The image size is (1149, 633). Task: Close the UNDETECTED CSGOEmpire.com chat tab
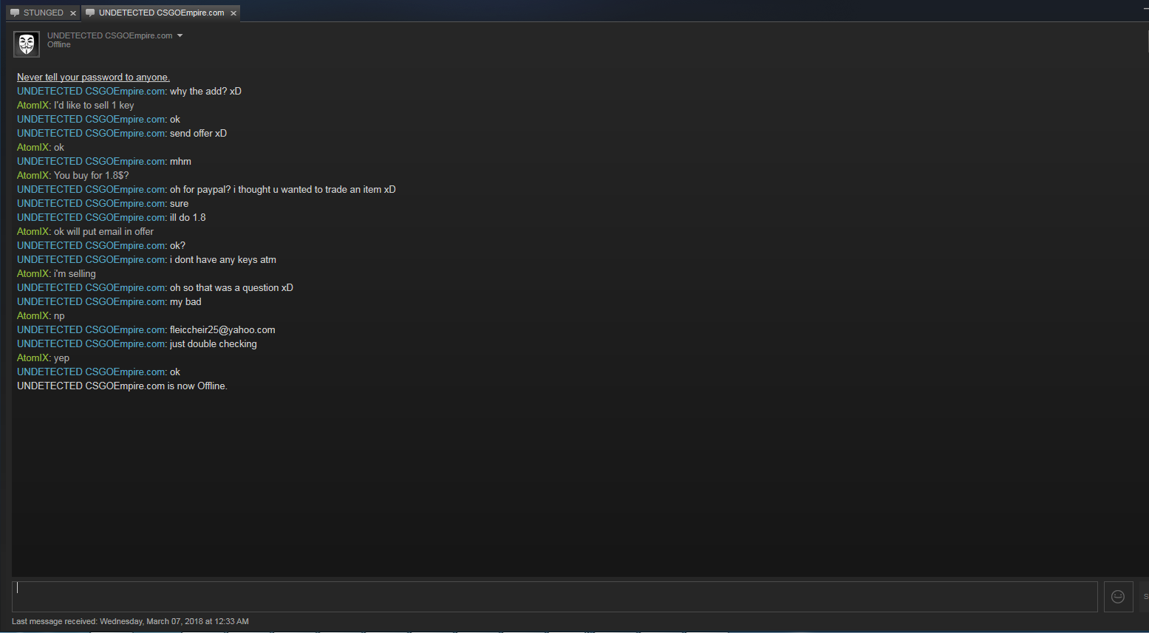point(233,13)
